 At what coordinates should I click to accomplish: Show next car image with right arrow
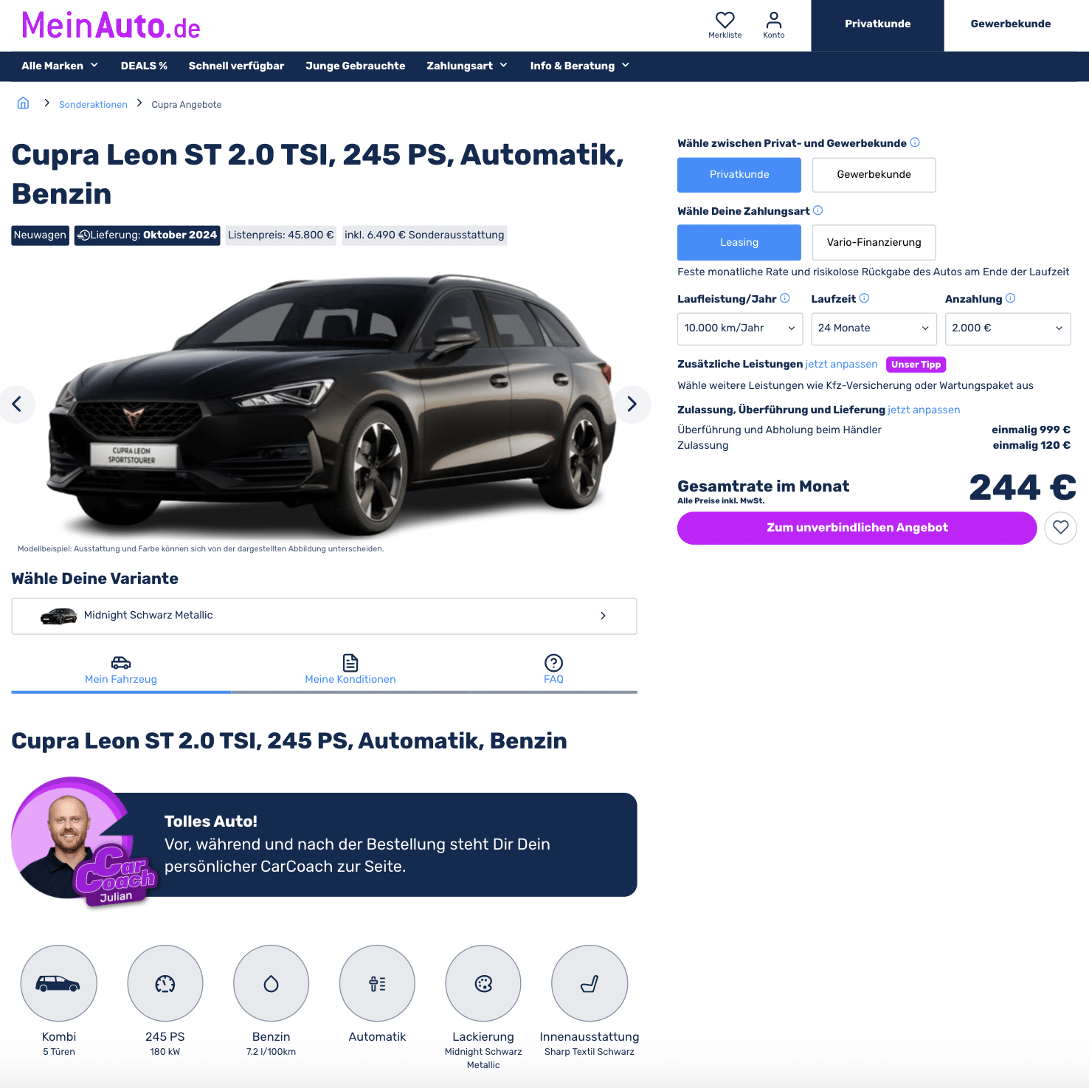pos(632,404)
